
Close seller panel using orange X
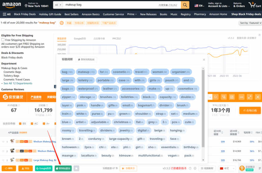[258, 97]
